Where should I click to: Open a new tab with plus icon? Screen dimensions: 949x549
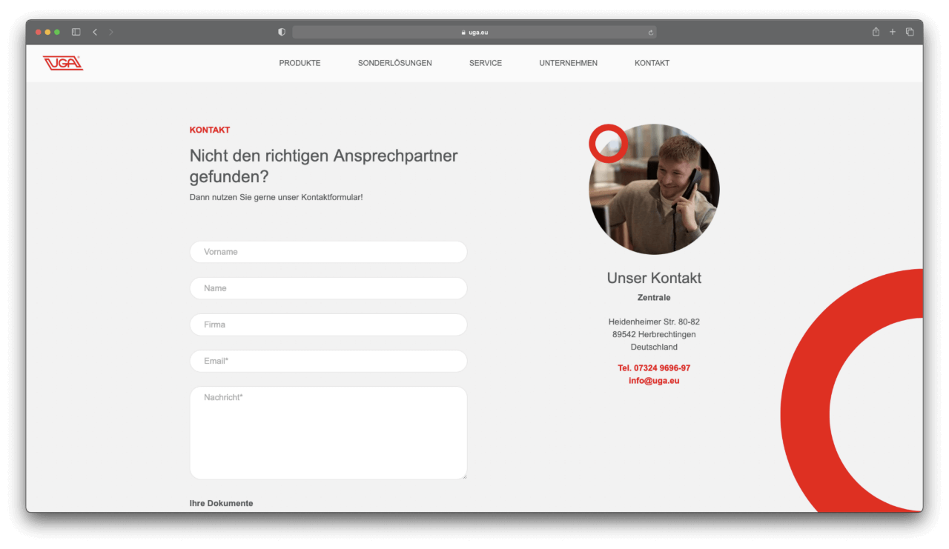[893, 32]
